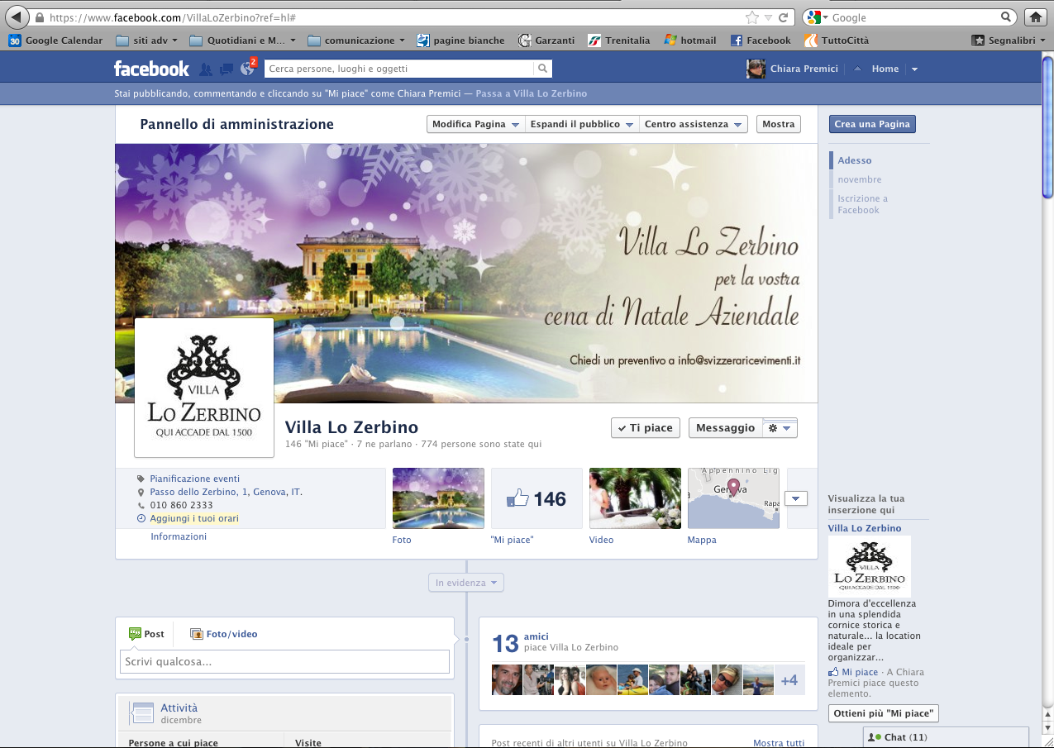Open the comunicazione bookmark folder
This screenshot has height=748, width=1054.
[356, 40]
